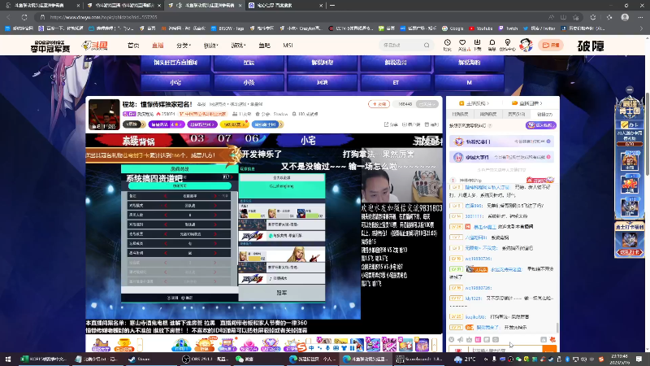Screen dimensions: 650x366
Task: Open the weather widget showing 21°C
Action: click(x=465, y=359)
